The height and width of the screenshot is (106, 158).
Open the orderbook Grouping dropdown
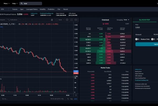click(126, 20)
